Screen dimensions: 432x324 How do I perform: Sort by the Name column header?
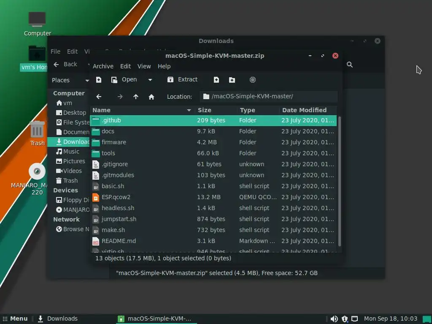click(142, 110)
